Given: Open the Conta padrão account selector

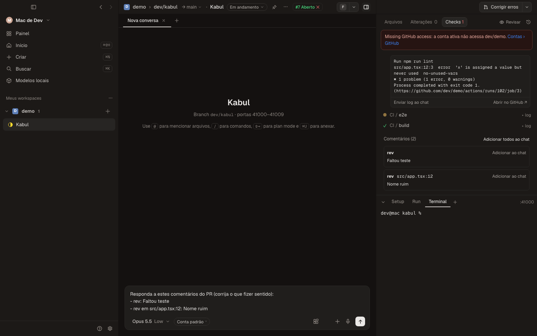Looking at the screenshot, I should point(192,322).
